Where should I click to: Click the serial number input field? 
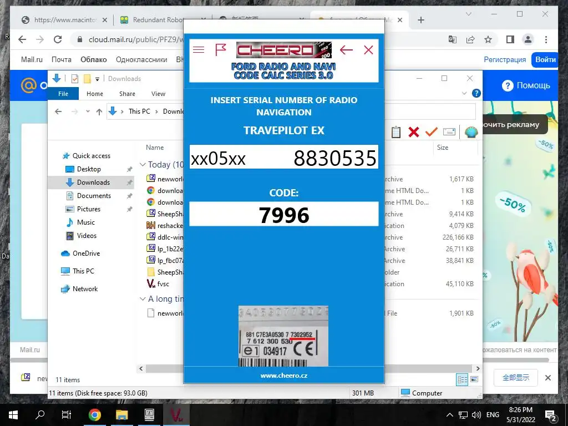[x=283, y=157]
